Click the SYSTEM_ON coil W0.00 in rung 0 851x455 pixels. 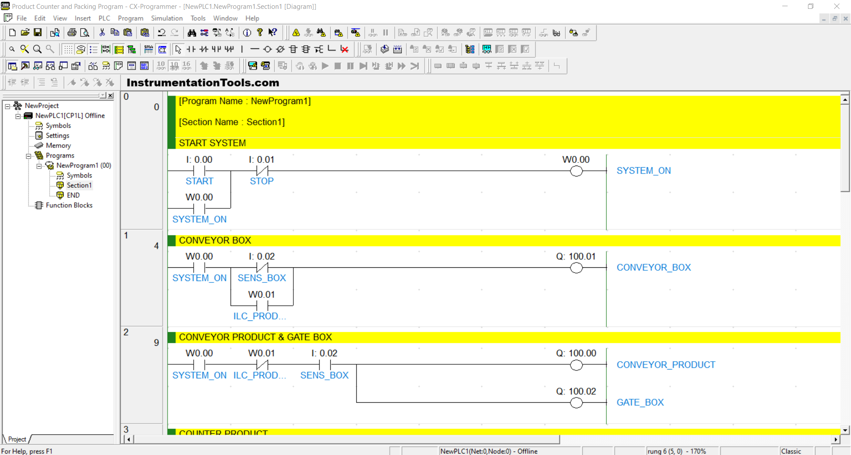pyautogui.click(x=576, y=171)
